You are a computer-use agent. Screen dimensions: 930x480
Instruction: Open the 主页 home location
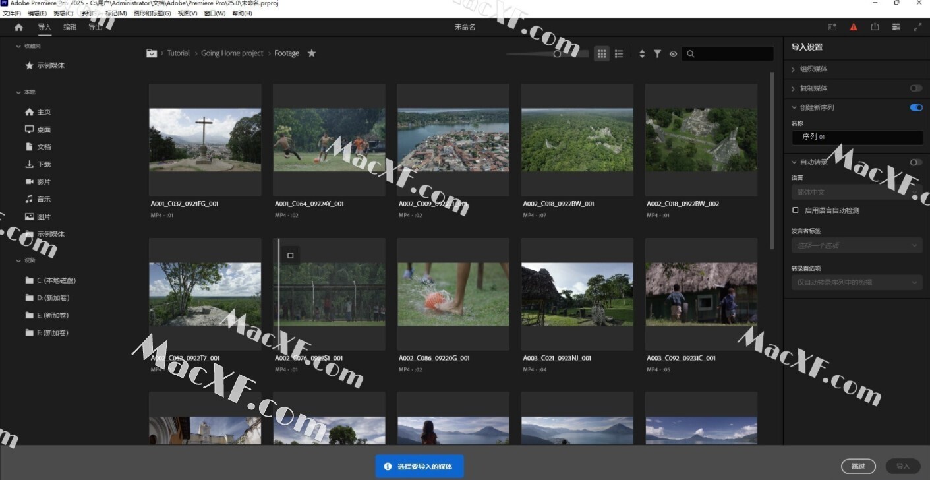tap(44, 112)
